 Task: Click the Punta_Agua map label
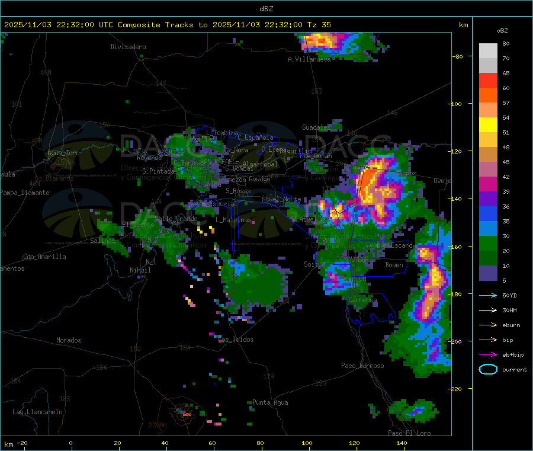click(x=270, y=402)
